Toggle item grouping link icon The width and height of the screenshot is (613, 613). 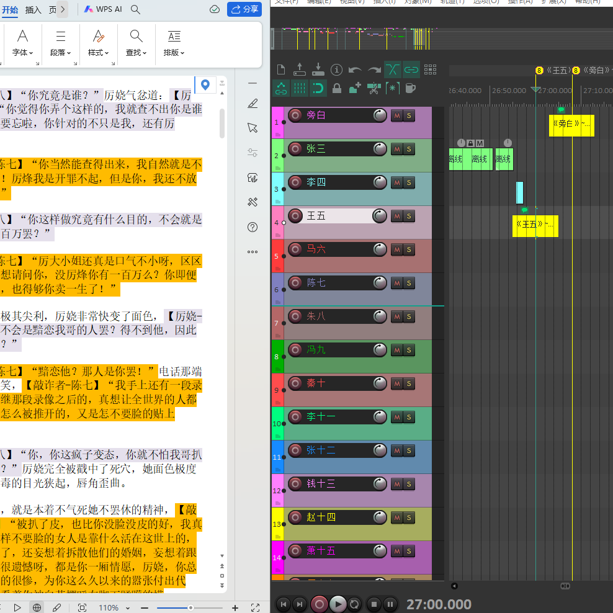411,70
